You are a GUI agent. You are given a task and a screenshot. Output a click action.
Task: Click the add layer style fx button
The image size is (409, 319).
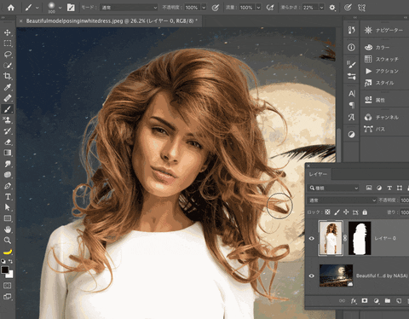coord(354,301)
